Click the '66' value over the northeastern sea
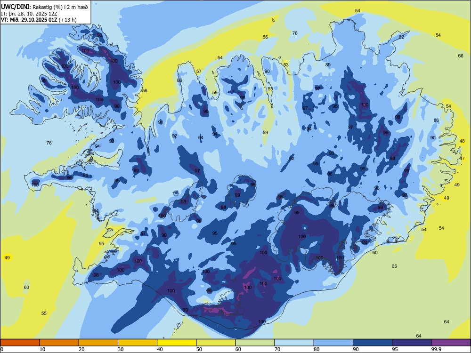 tap(461, 56)
